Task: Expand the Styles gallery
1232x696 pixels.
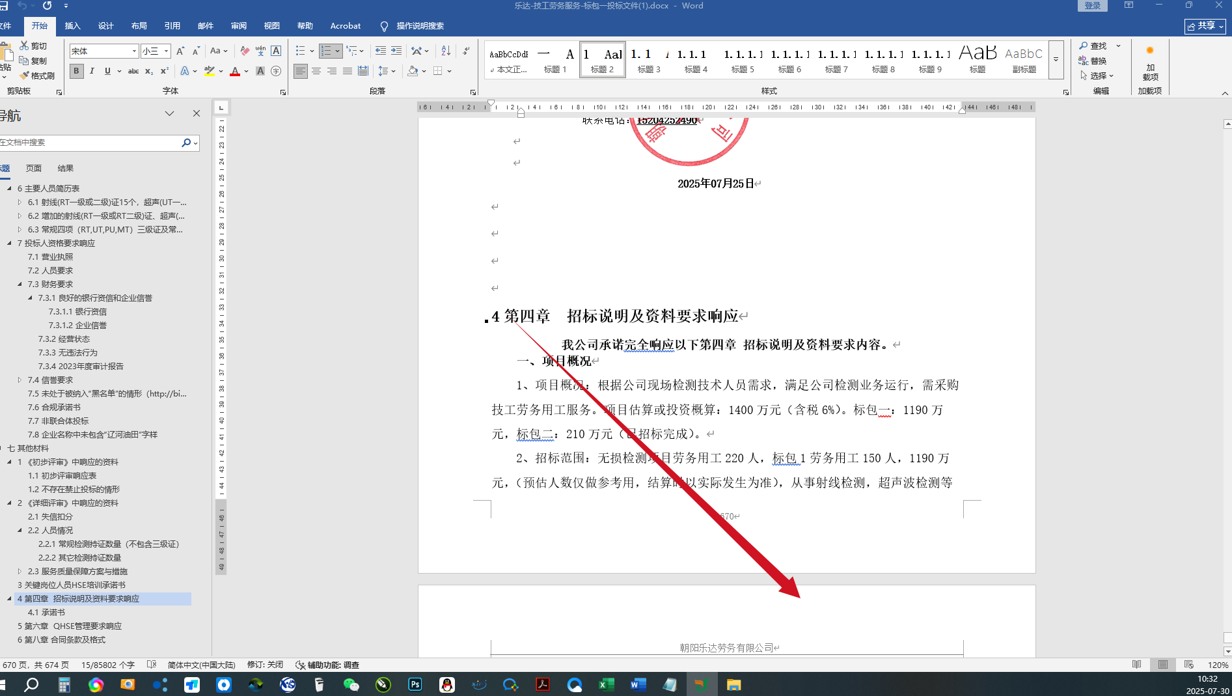Action: click(x=1056, y=59)
